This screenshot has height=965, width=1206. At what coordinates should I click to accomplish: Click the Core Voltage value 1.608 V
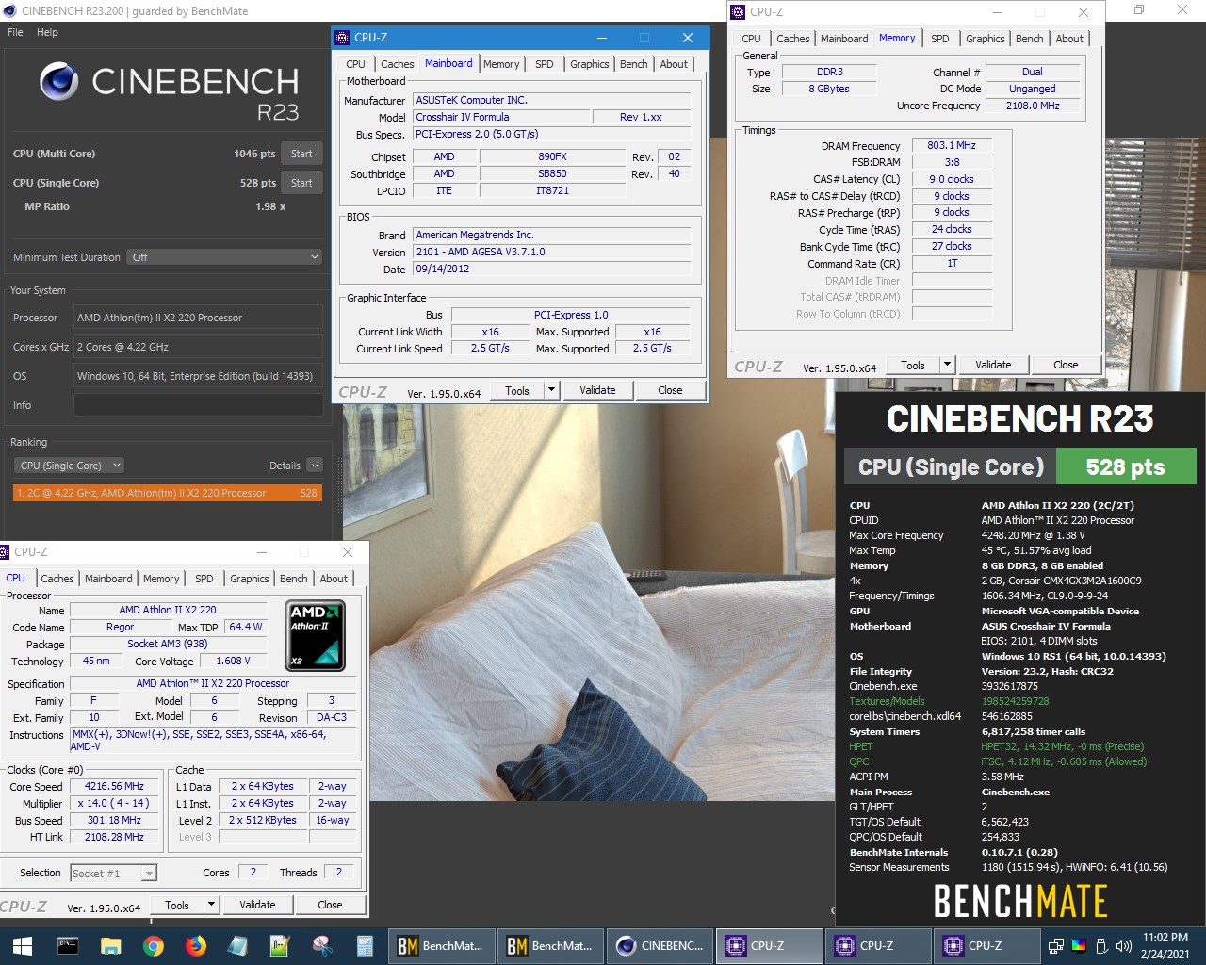coord(233,661)
